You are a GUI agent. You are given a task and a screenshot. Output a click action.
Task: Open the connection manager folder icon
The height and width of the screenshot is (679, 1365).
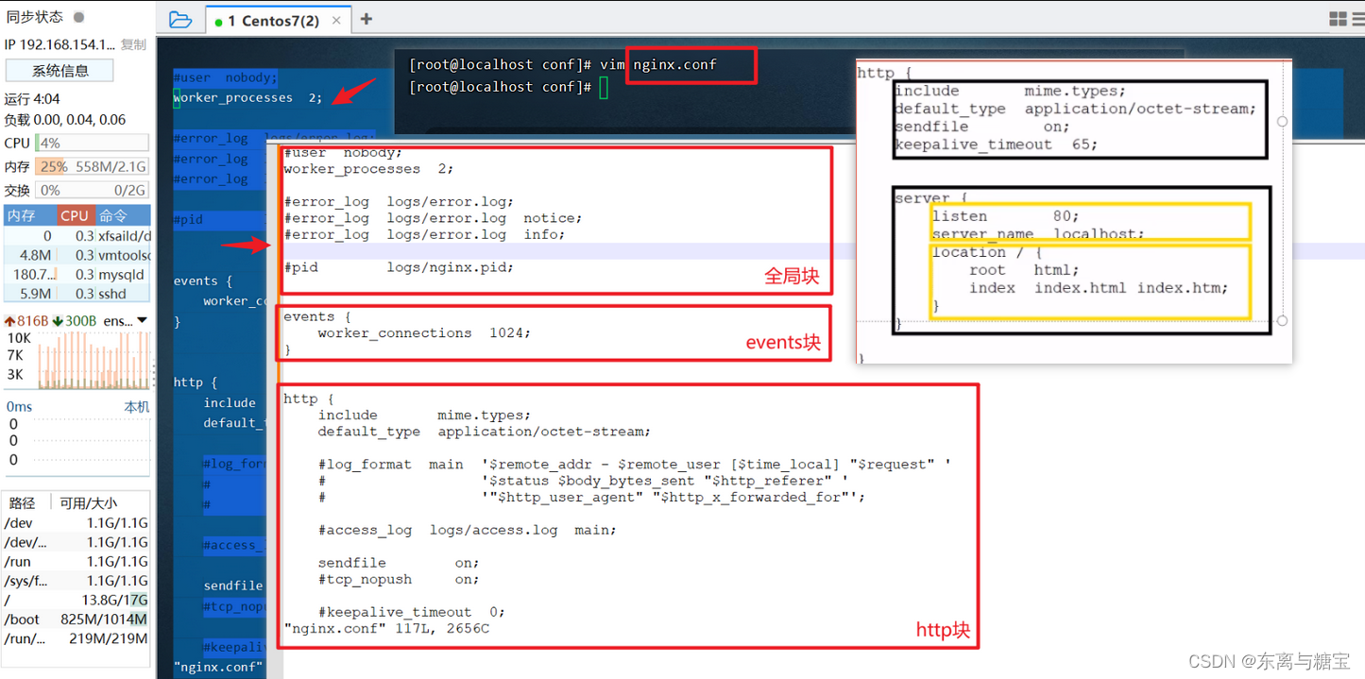pos(179,20)
